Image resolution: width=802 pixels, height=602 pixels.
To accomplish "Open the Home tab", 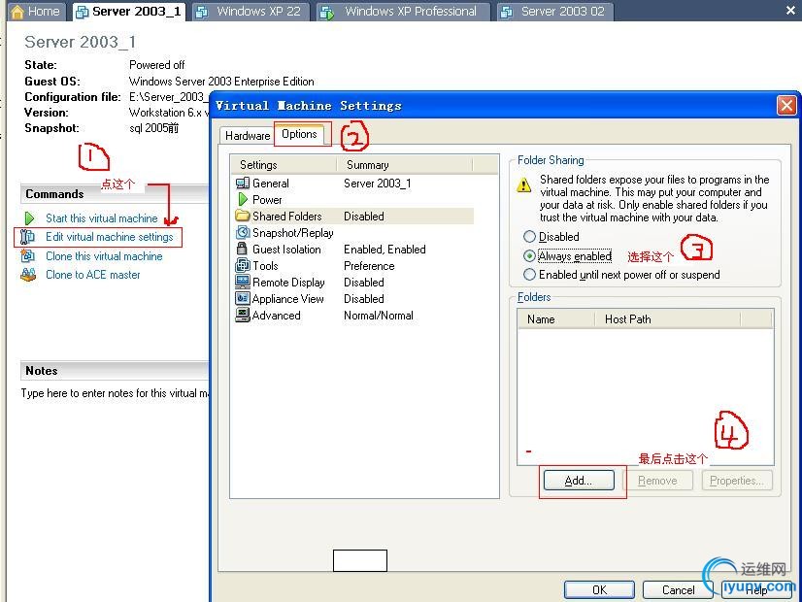I will click(x=36, y=12).
